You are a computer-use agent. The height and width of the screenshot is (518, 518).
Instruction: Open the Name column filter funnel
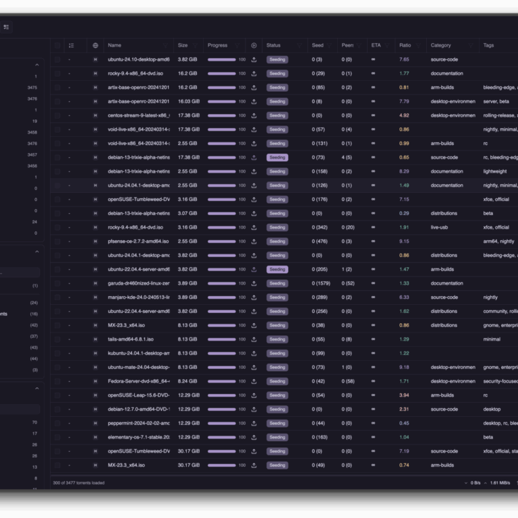165,46
